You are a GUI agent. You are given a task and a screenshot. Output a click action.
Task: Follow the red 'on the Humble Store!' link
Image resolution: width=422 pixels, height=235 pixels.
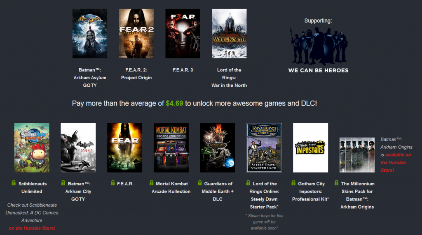coord(32,228)
